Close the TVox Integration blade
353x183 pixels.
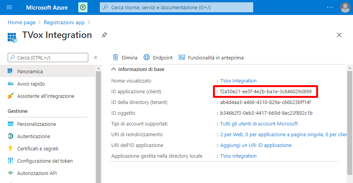339,35
